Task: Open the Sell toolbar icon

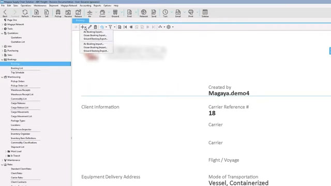Action: tap(47, 12)
